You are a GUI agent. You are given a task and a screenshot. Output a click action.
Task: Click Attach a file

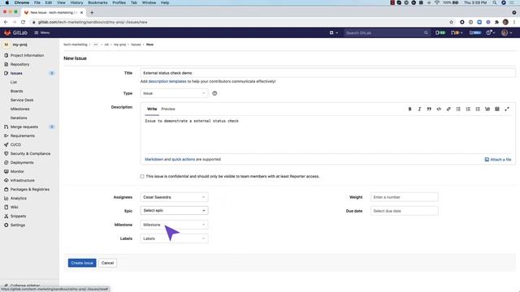pyautogui.click(x=498, y=160)
